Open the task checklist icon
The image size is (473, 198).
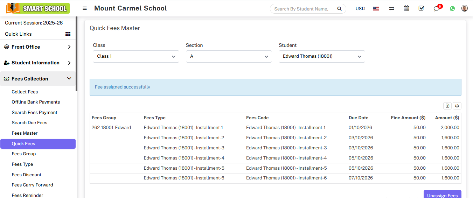coord(421,8)
